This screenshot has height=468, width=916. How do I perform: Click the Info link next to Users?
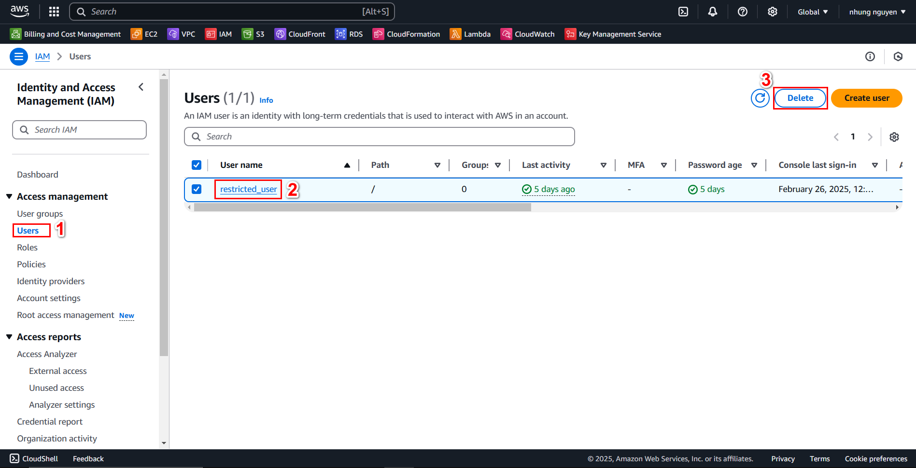(x=266, y=100)
